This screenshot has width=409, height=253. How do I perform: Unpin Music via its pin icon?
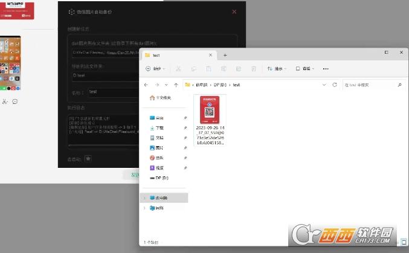[x=185, y=158]
